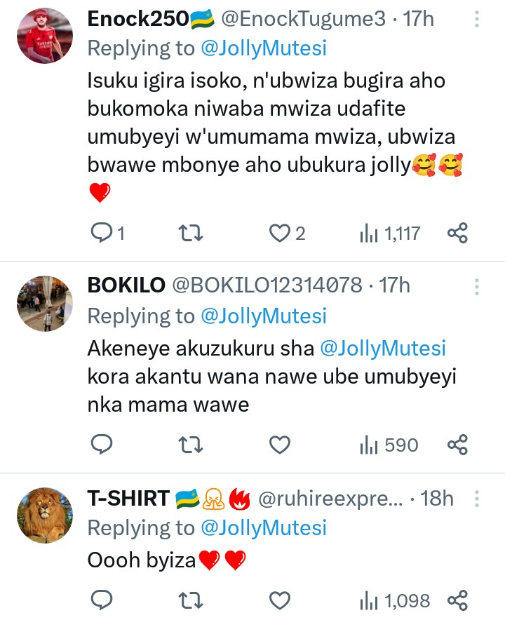Viewport: 505px width, 627px height.
Task: View analytics showing 1,117 views
Action: pyautogui.click(x=389, y=233)
